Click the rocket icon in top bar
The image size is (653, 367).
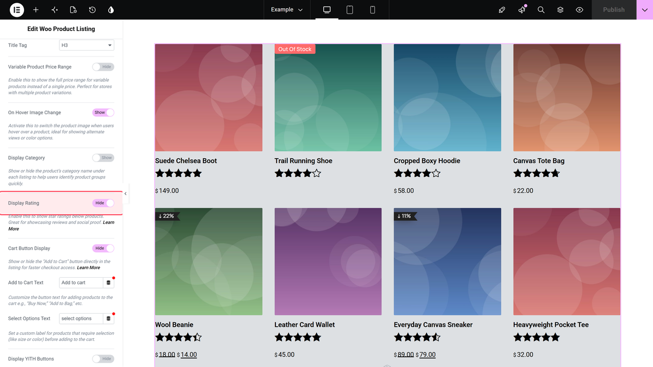click(x=502, y=10)
